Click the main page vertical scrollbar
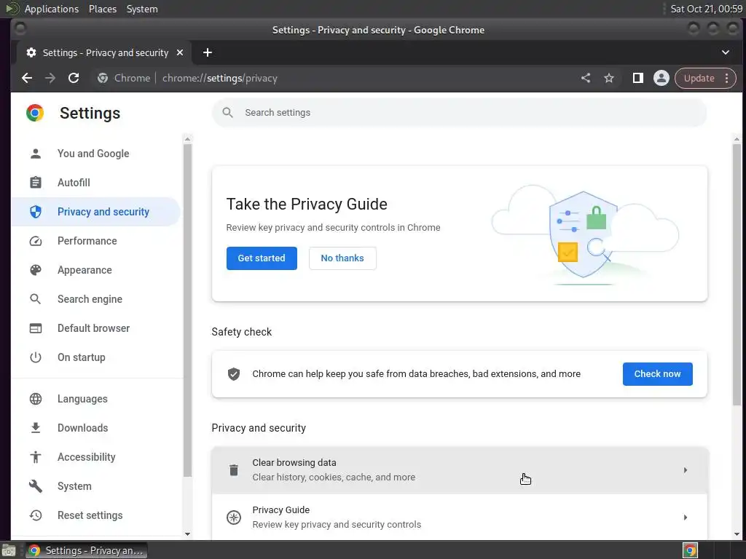This screenshot has height=559, width=746. (737, 274)
